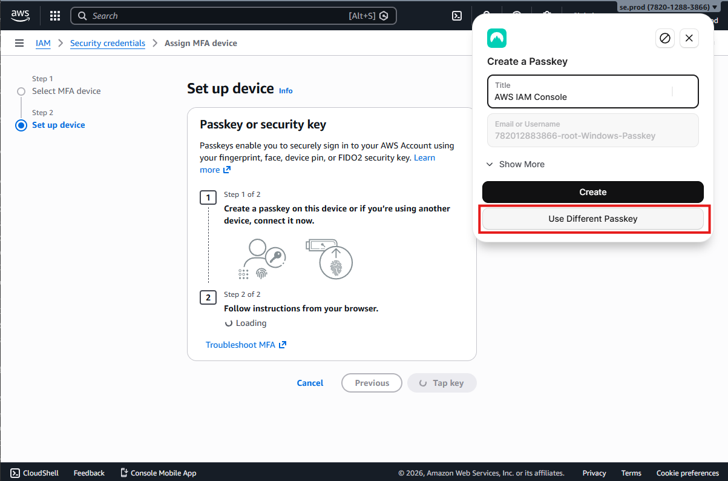Open Security credentials breadcrumb link
728x481 pixels.
pos(108,43)
